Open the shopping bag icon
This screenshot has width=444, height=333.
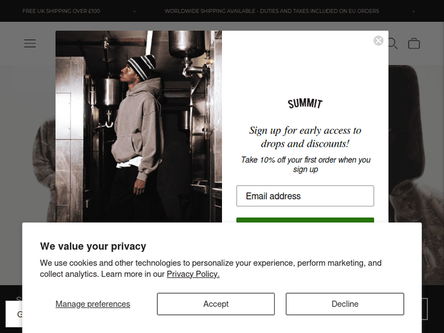(x=414, y=43)
